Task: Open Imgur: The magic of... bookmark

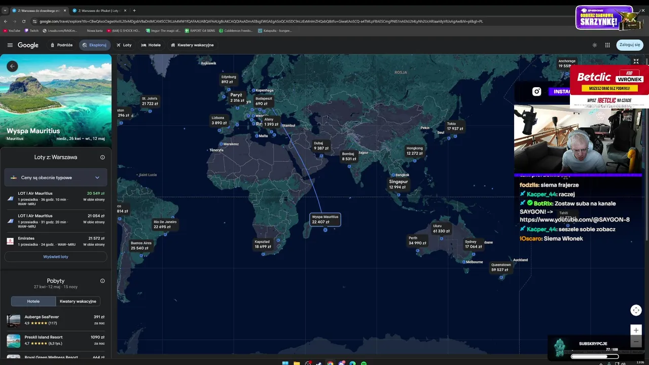Action: pos(163,30)
